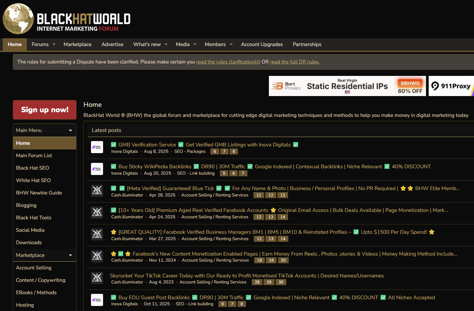
Task: Open Facebook's New Content Monetization Enabled Pages thread
Action: tap(284, 254)
